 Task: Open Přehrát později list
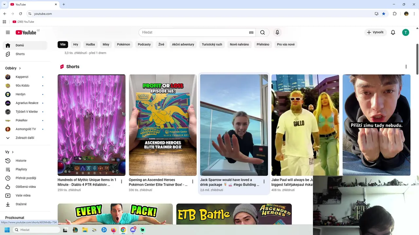[25, 178]
